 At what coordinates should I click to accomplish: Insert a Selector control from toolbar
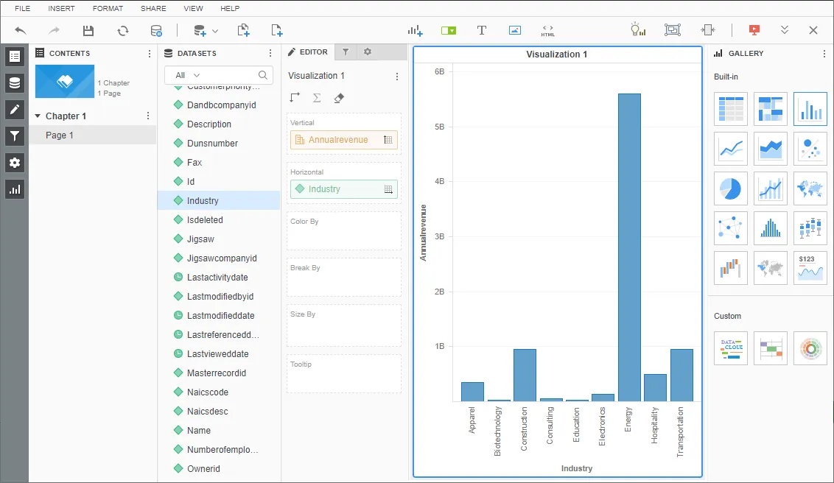coord(448,30)
